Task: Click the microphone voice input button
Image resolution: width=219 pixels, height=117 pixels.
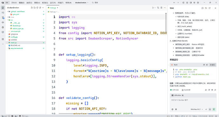Action: pos(210,109)
